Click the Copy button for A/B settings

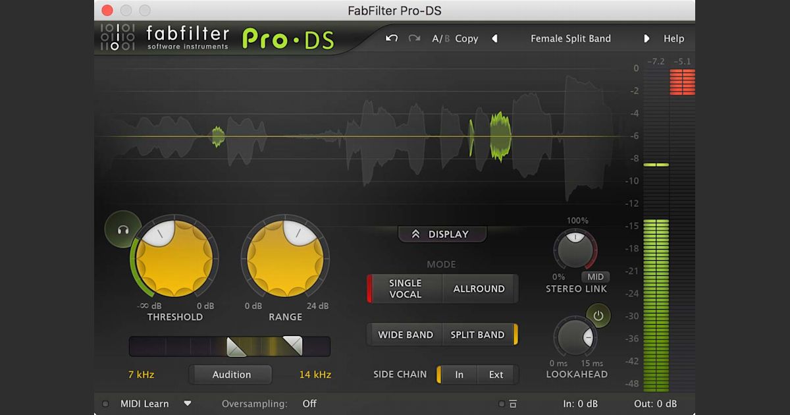click(466, 38)
